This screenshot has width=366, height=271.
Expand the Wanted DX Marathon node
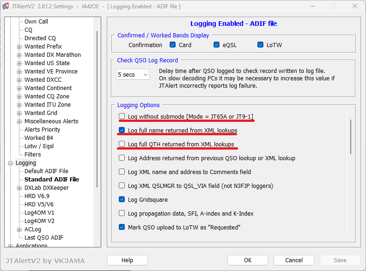pos(19,55)
